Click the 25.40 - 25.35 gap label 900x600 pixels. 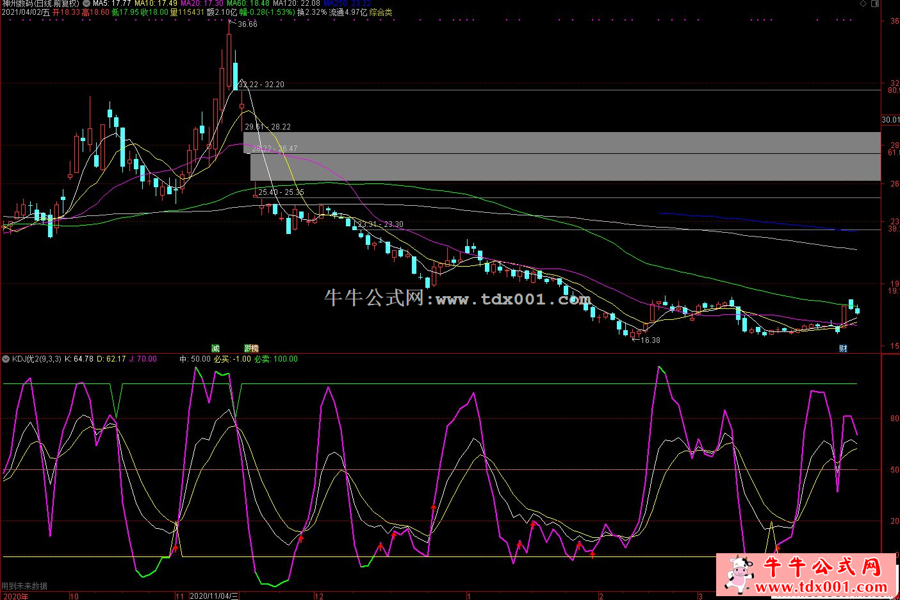[x=281, y=192]
